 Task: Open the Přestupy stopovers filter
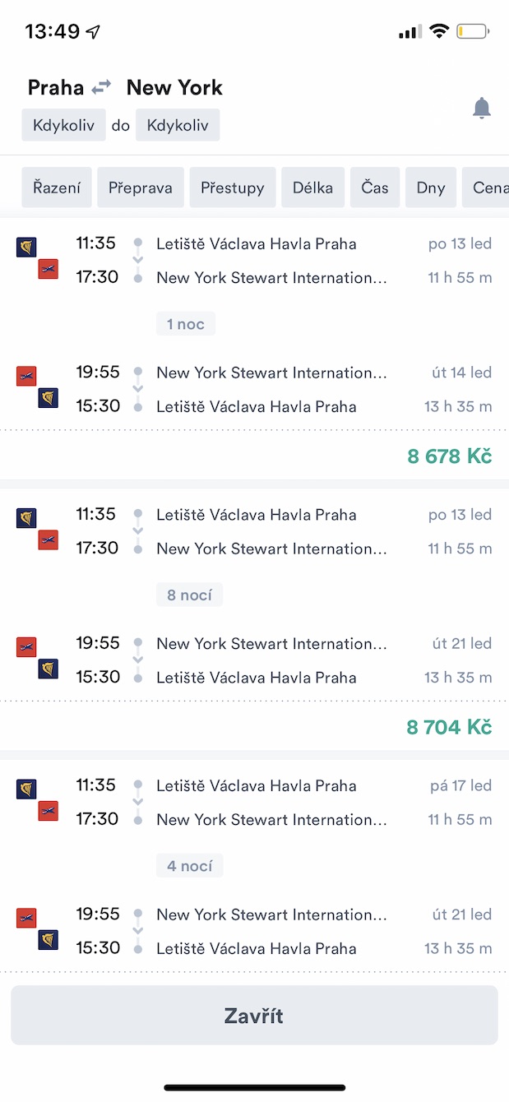point(233,188)
